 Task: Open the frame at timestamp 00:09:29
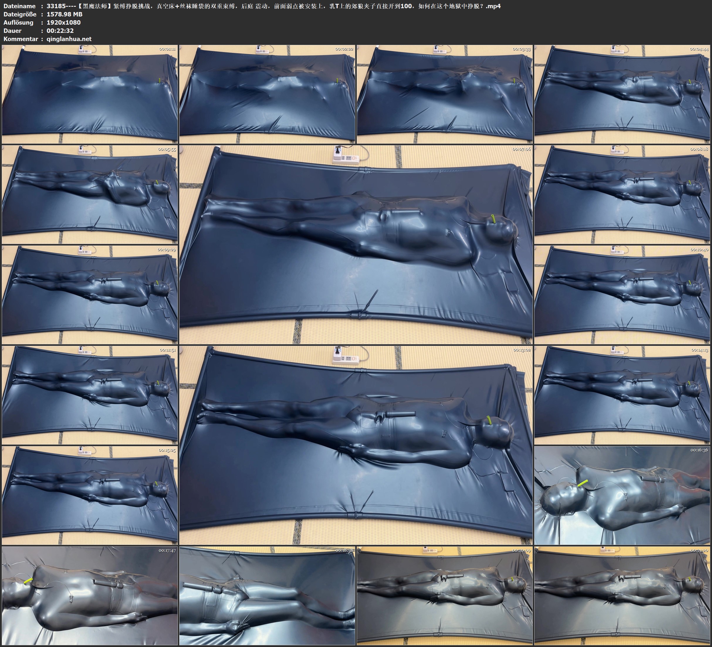click(90, 295)
